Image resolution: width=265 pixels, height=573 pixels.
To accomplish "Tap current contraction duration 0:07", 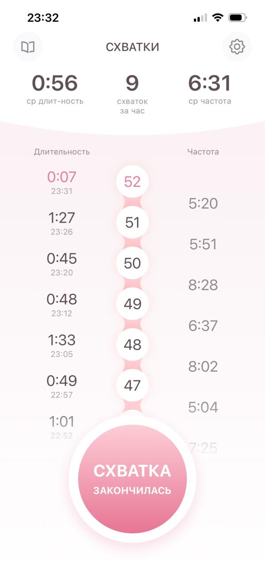I will [62, 177].
